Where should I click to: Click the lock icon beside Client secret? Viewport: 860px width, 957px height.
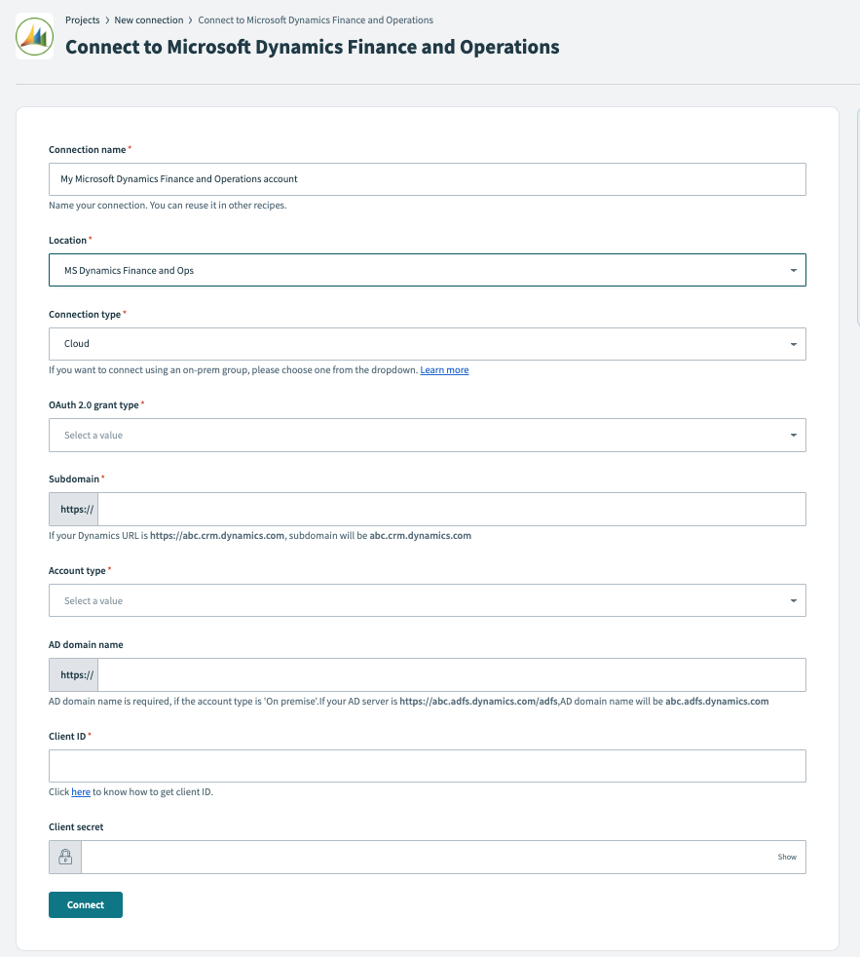pos(65,857)
